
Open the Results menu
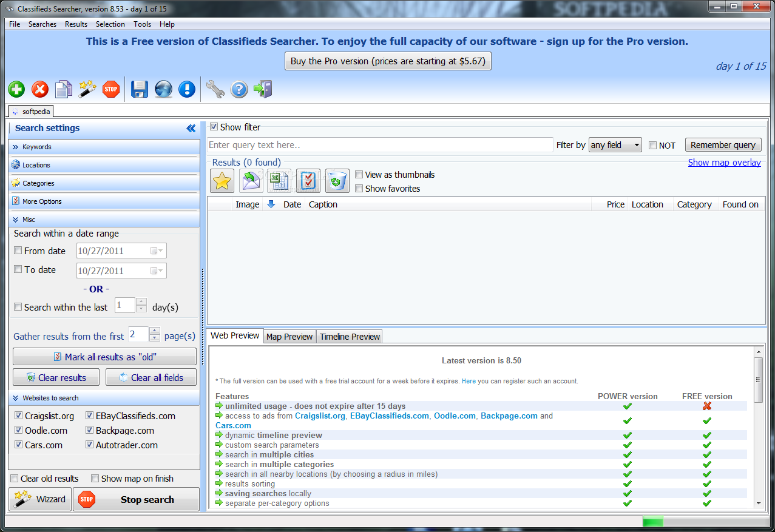coord(76,24)
